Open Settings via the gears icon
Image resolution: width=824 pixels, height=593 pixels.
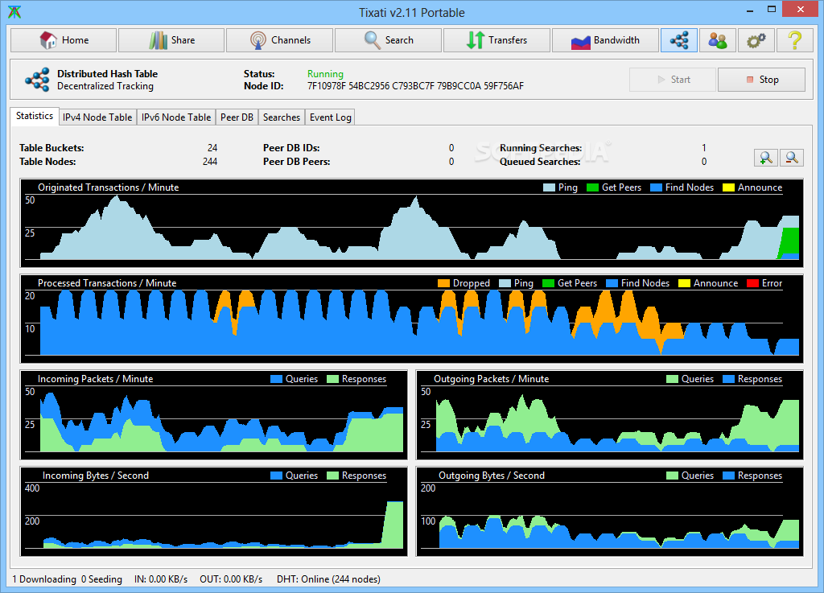pos(756,40)
